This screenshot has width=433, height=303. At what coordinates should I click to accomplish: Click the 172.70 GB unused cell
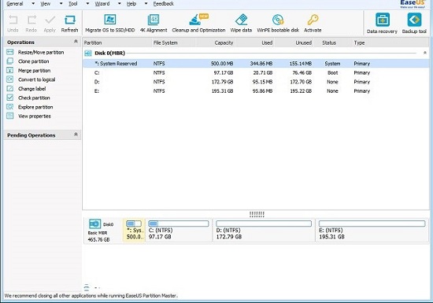click(x=301, y=82)
